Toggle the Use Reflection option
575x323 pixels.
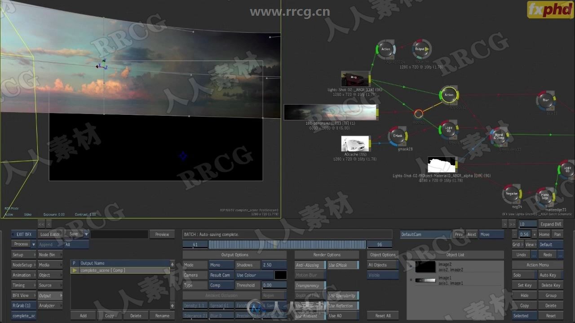coord(343,306)
